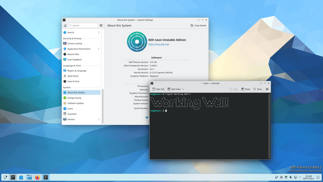
Task: Open System Settings from the taskbar
Action: point(13,177)
